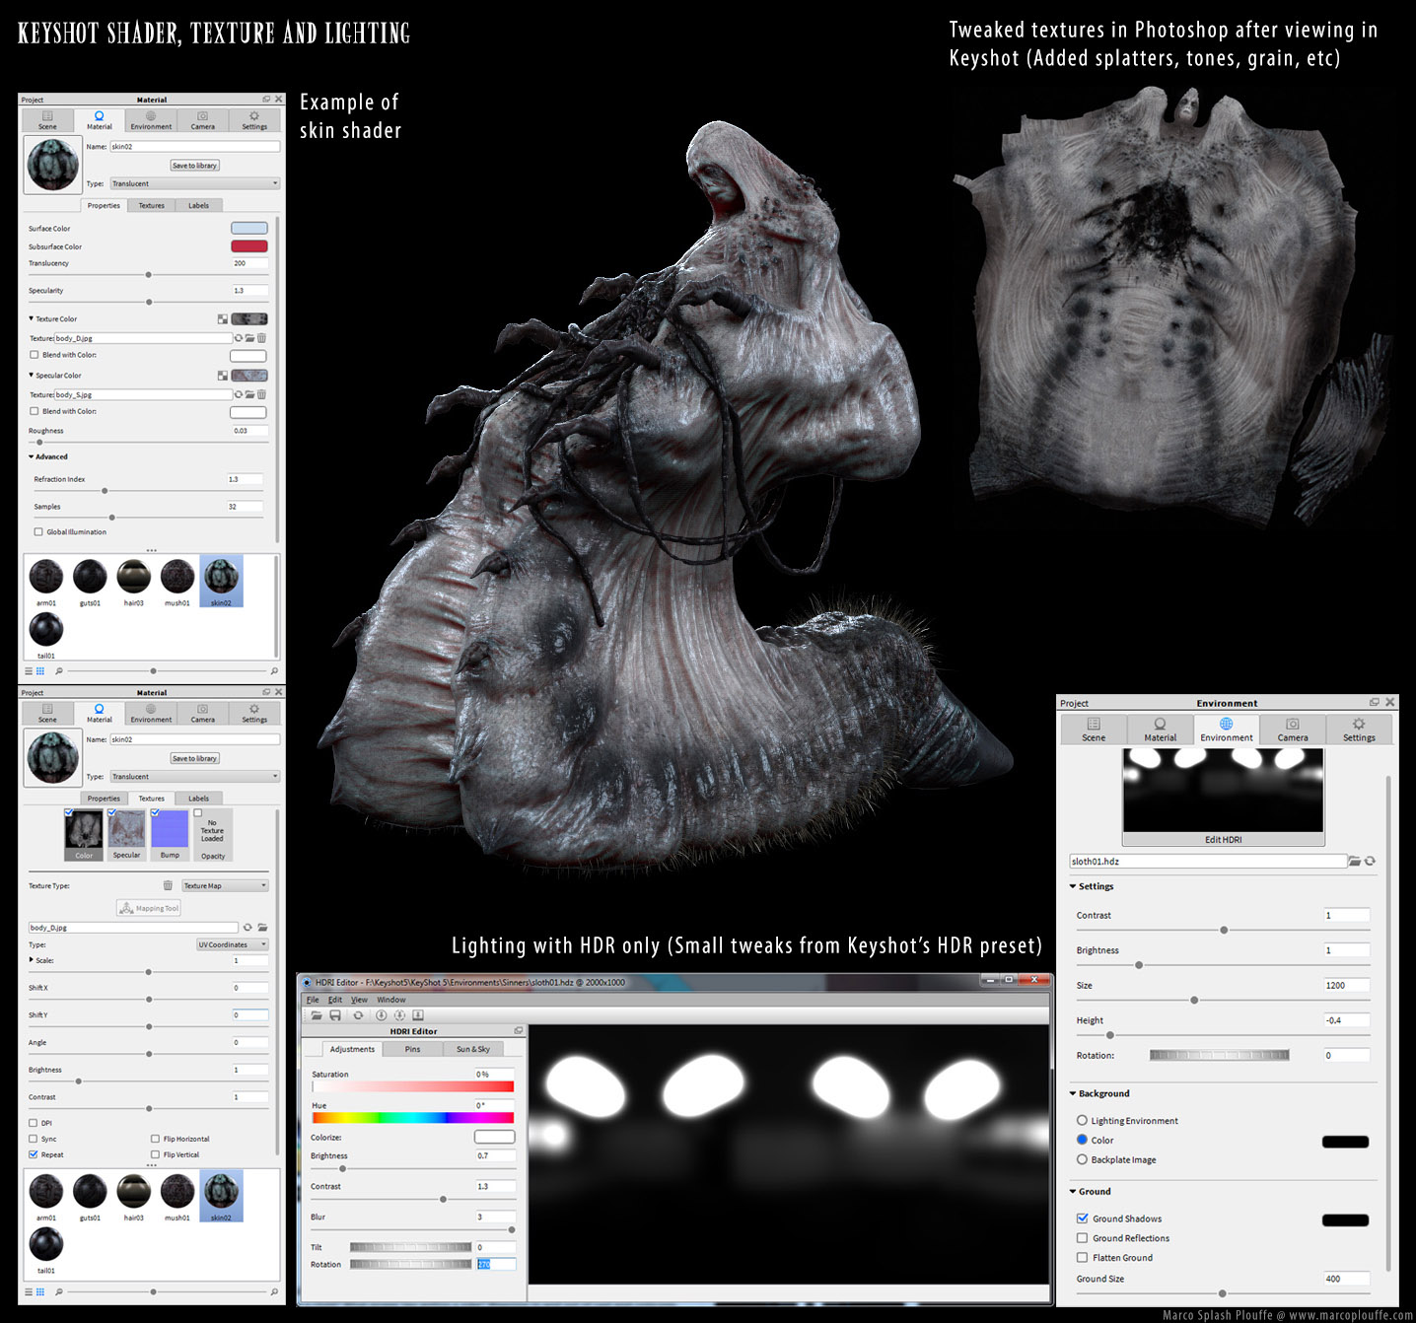This screenshot has height=1323, width=1416.
Task: Open File menu in HDRI Editor
Action: pos(313,1000)
